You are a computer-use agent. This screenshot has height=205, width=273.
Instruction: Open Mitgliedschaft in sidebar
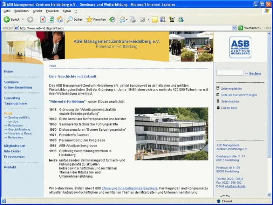15,146
